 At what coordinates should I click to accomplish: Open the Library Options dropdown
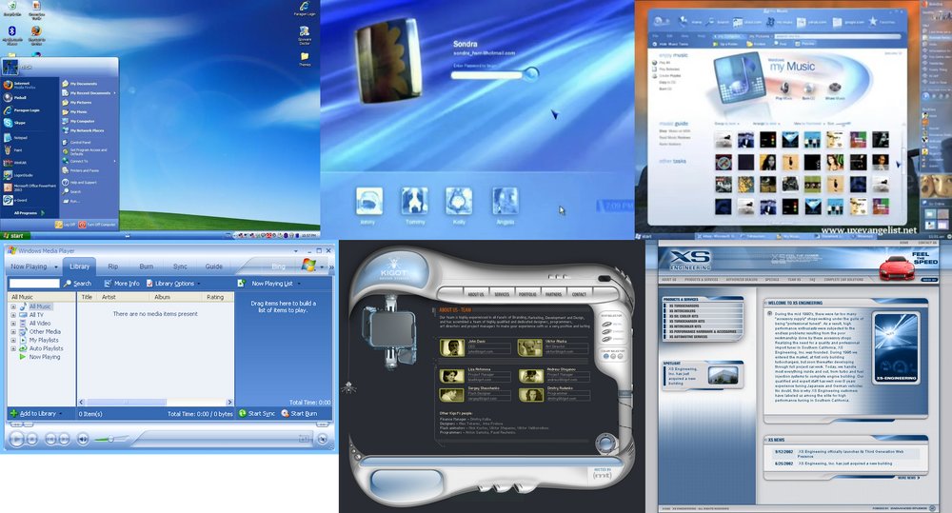pos(173,284)
